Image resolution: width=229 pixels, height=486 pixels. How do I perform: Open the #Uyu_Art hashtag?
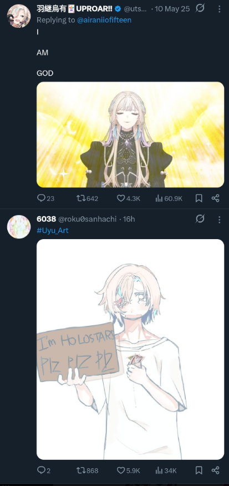click(53, 230)
